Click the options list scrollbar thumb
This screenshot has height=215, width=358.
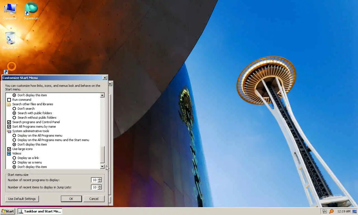(x=102, y=155)
